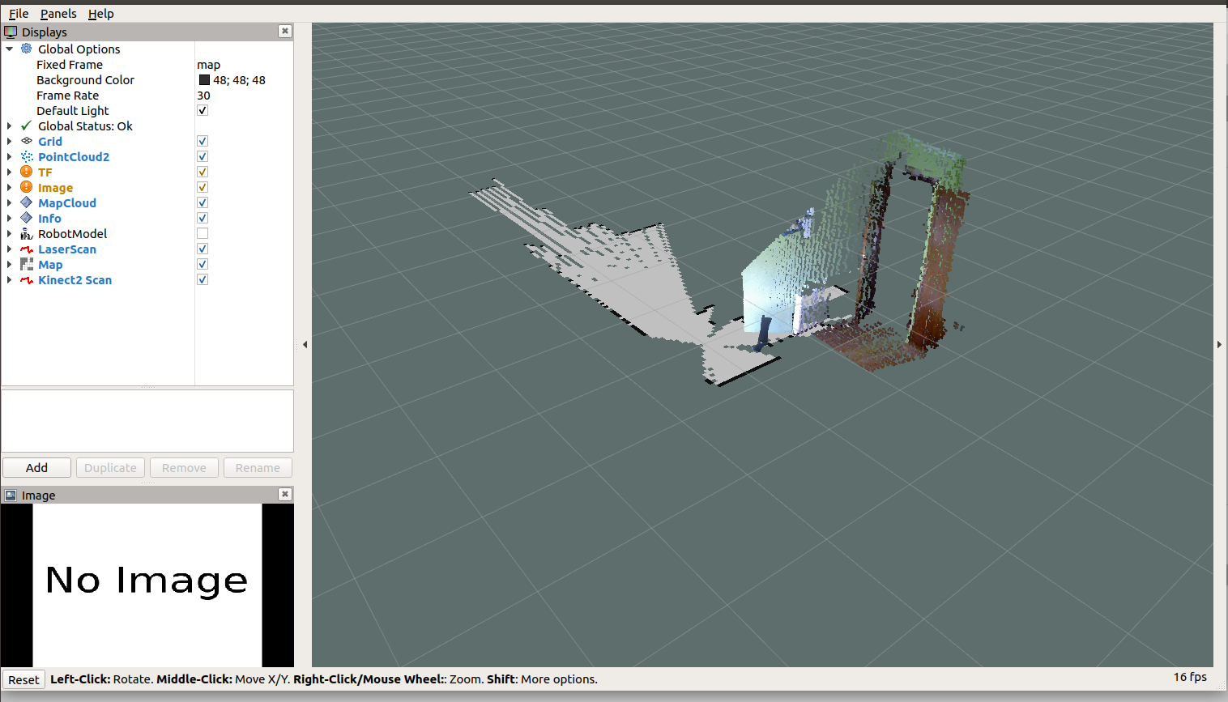Open the Panels menu
This screenshot has width=1228, height=702.
pos(58,14)
